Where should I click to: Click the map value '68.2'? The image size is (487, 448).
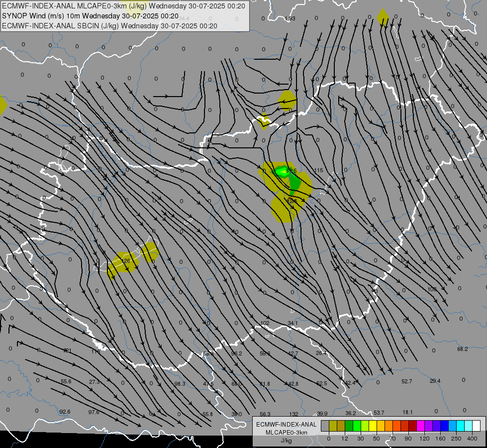pyautogui.click(x=463, y=349)
